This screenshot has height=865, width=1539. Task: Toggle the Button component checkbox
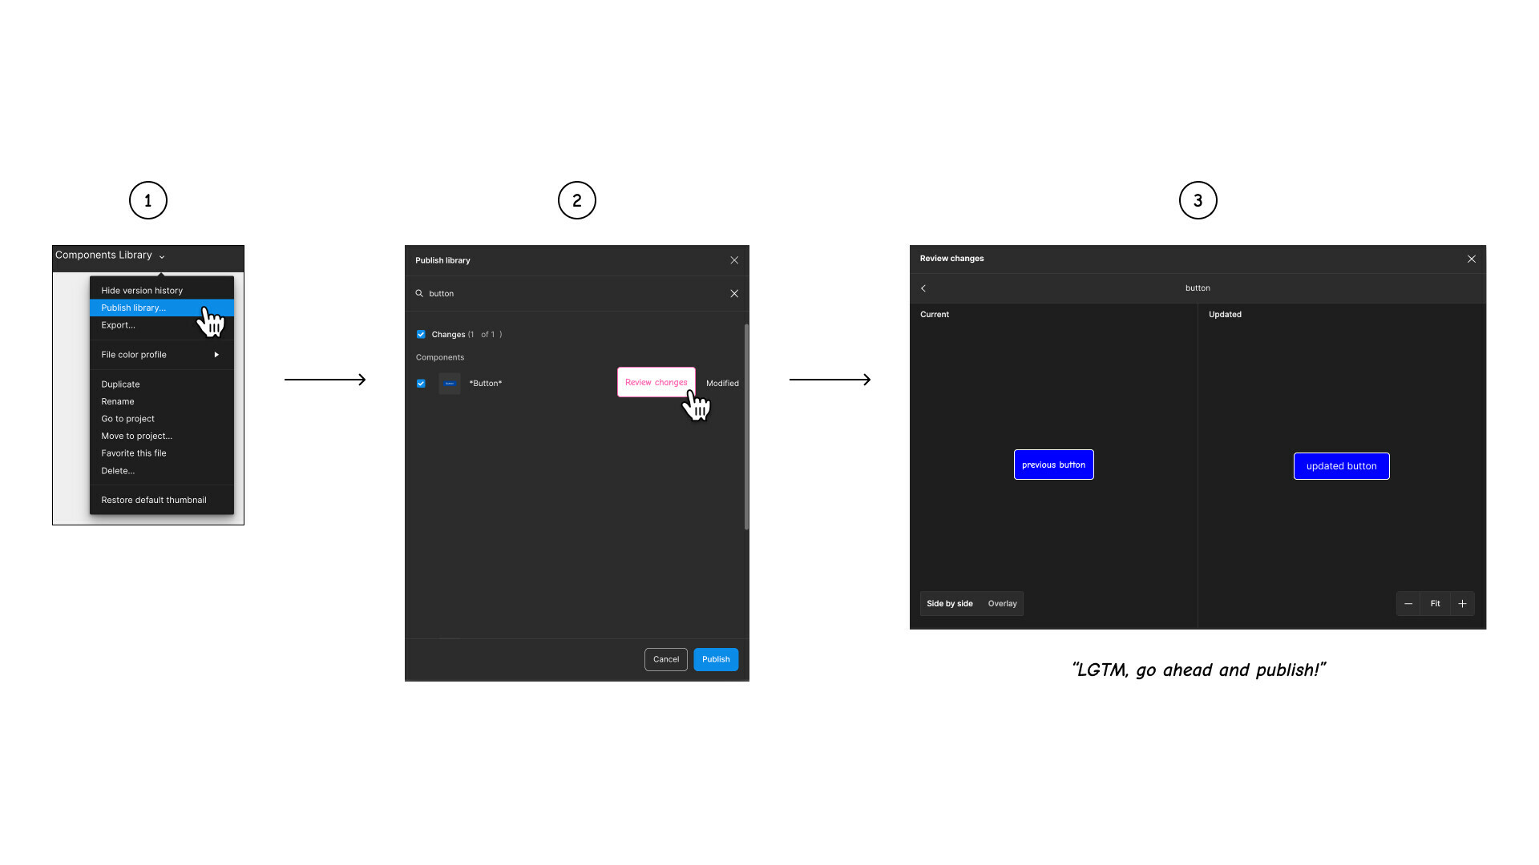[421, 382]
